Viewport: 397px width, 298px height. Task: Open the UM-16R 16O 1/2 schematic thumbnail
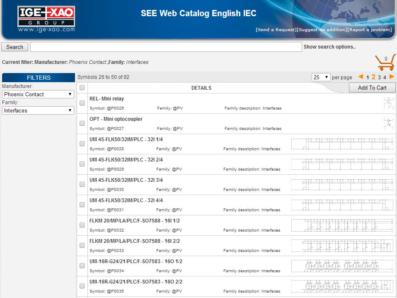(342, 266)
